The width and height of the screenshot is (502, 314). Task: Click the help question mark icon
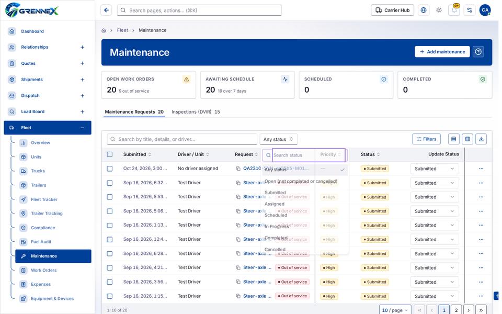(478, 52)
